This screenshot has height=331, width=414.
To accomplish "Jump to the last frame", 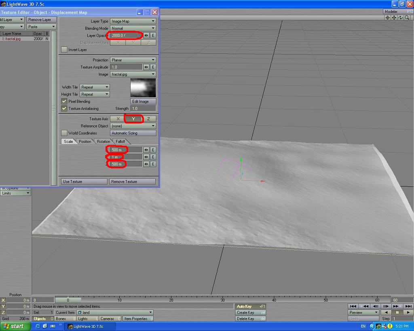I will point(408,306).
